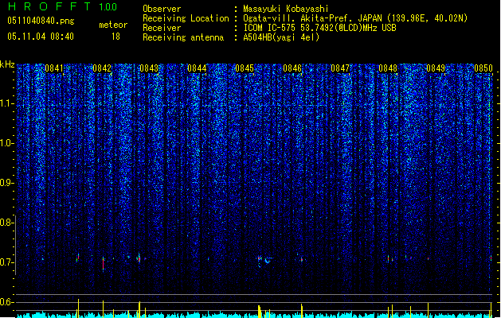The image size is (501, 318).
Task: Click the 0.8 frequency axis label
Action: (6, 223)
